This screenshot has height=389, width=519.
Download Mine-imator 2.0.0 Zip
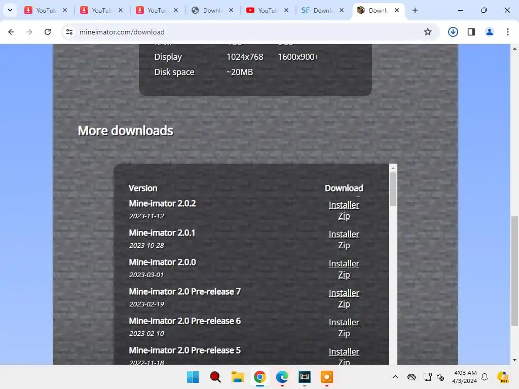coord(344,275)
